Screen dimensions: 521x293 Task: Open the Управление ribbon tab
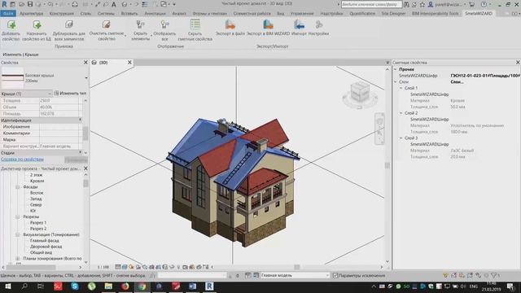pos(302,14)
